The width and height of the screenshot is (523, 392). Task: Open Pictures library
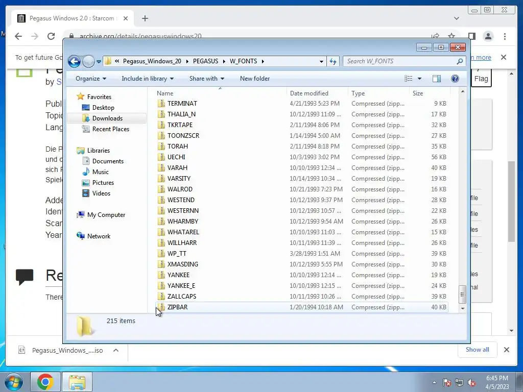pos(103,183)
